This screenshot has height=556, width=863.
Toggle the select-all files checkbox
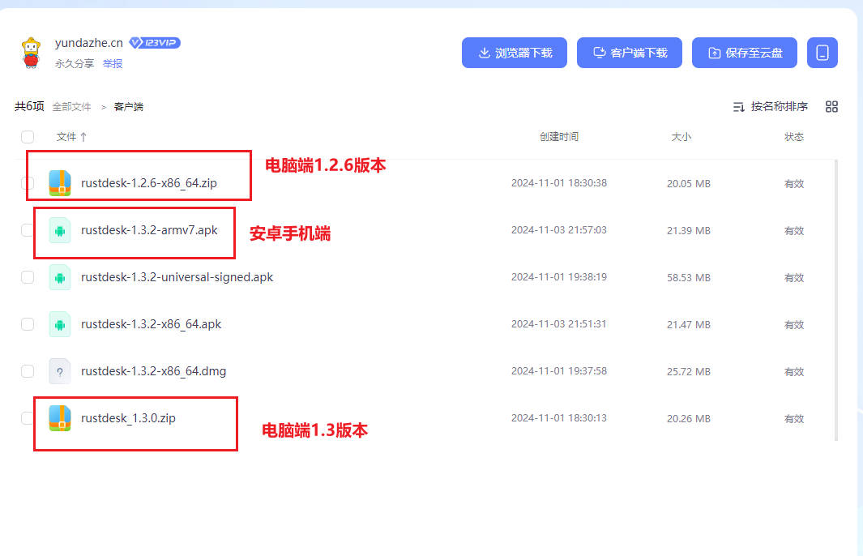pos(28,137)
